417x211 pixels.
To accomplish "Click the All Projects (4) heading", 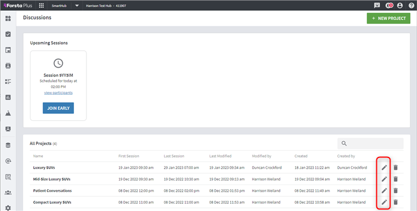I will (x=44, y=143).
